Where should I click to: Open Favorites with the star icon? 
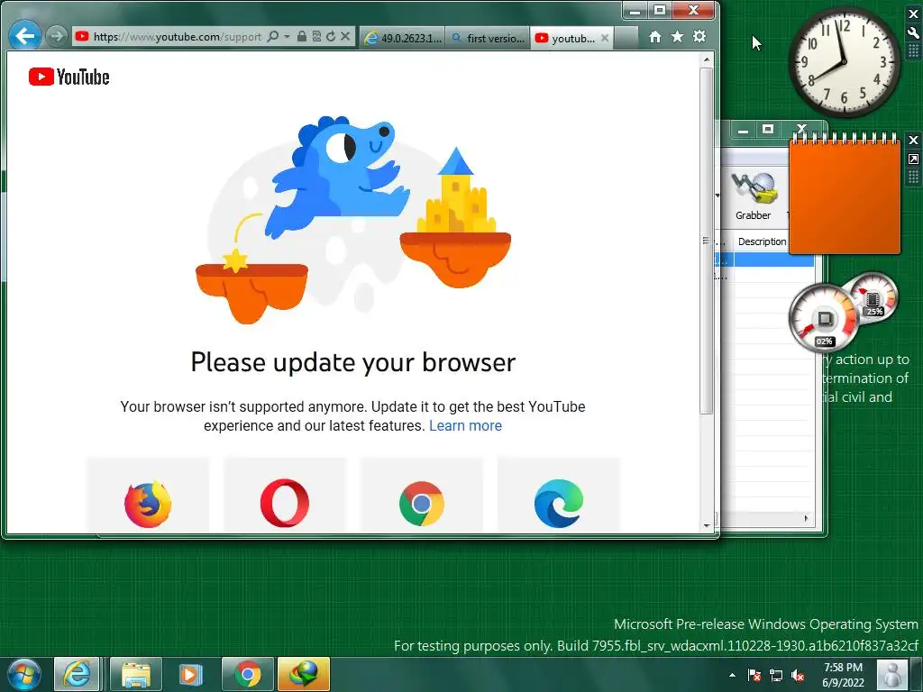pos(677,36)
